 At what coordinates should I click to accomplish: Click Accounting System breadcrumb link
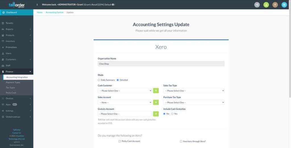[x=55, y=12]
